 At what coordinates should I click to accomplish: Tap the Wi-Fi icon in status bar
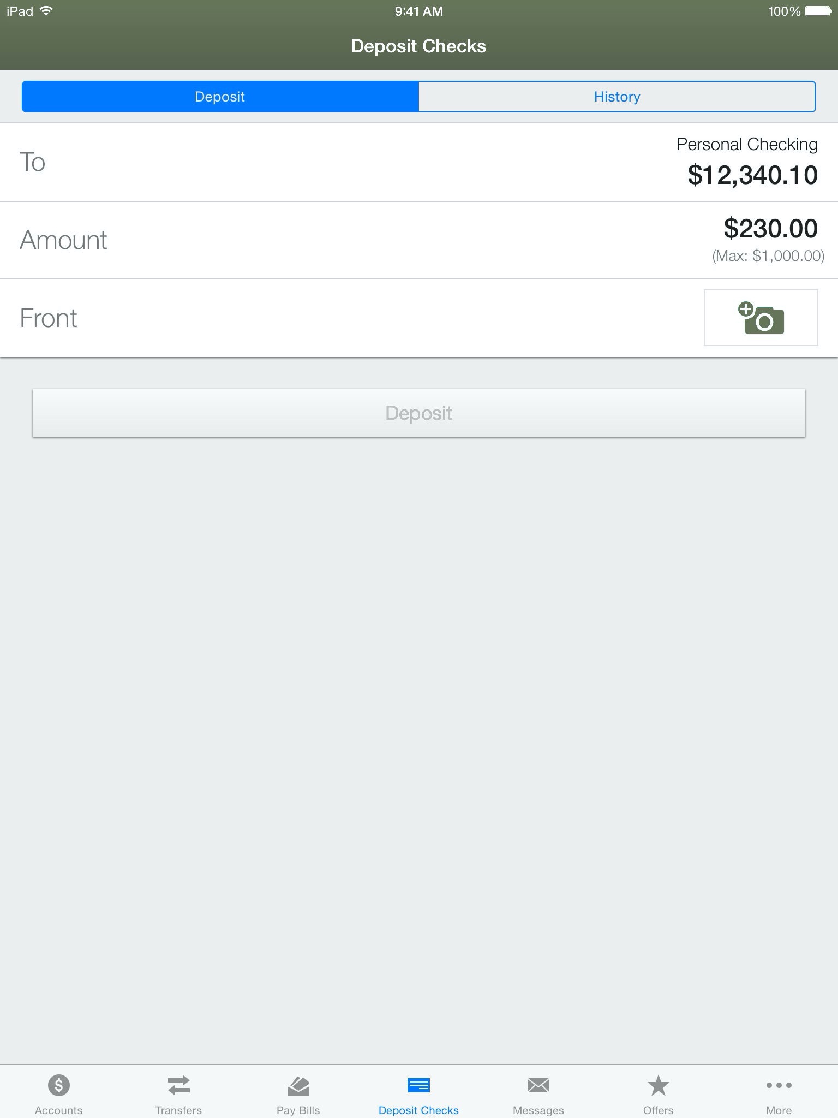point(46,11)
